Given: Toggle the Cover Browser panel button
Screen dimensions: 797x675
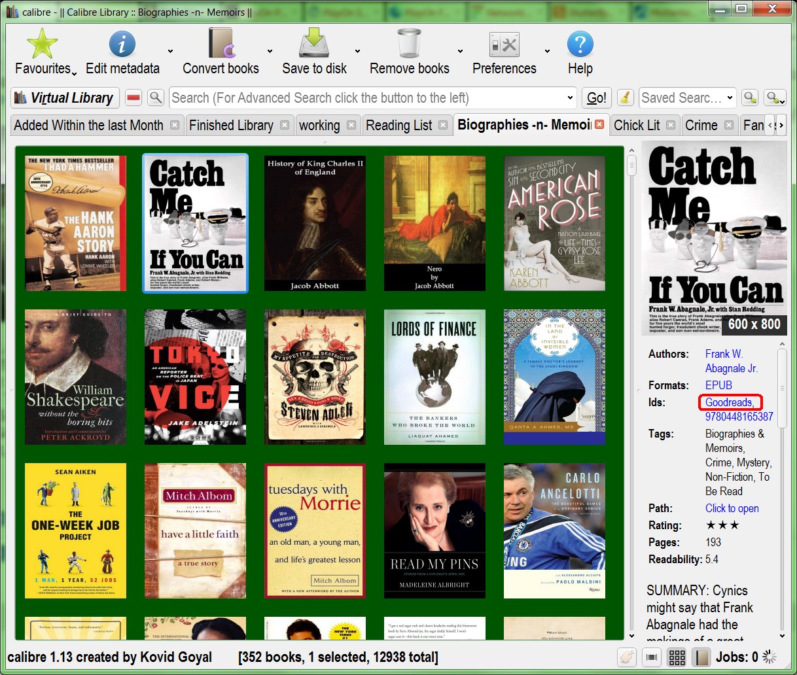Looking at the screenshot, I should (652, 657).
